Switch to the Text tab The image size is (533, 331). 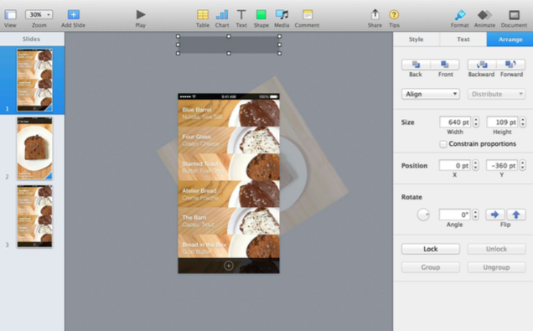(463, 39)
